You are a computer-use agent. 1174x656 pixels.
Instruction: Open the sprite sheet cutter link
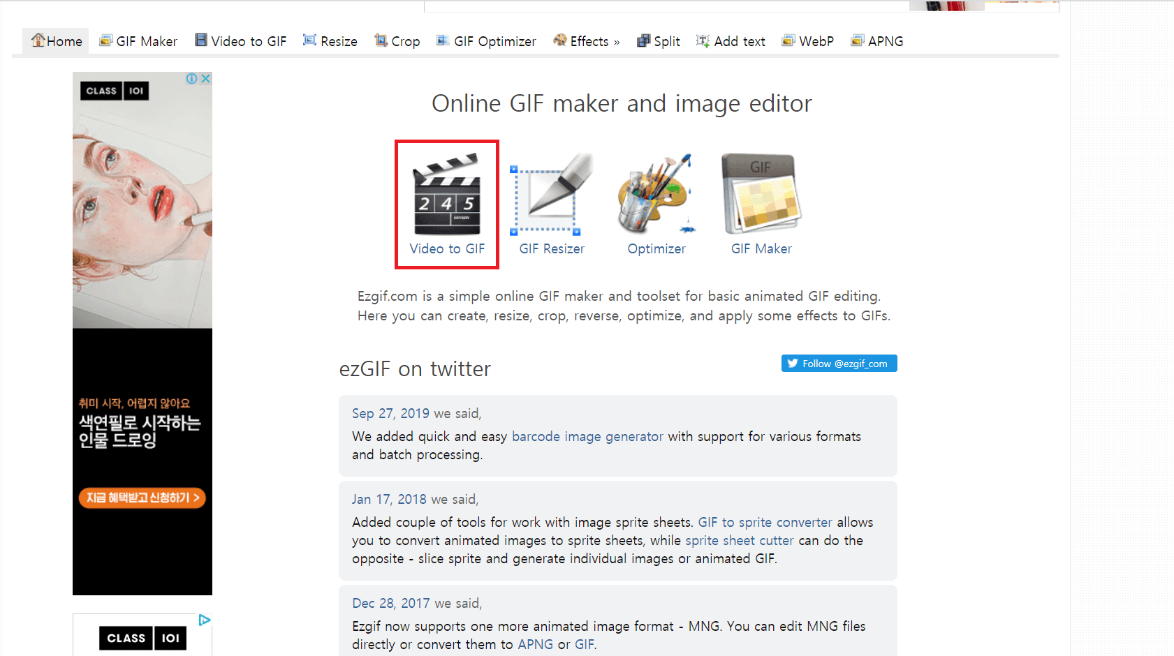pos(740,540)
